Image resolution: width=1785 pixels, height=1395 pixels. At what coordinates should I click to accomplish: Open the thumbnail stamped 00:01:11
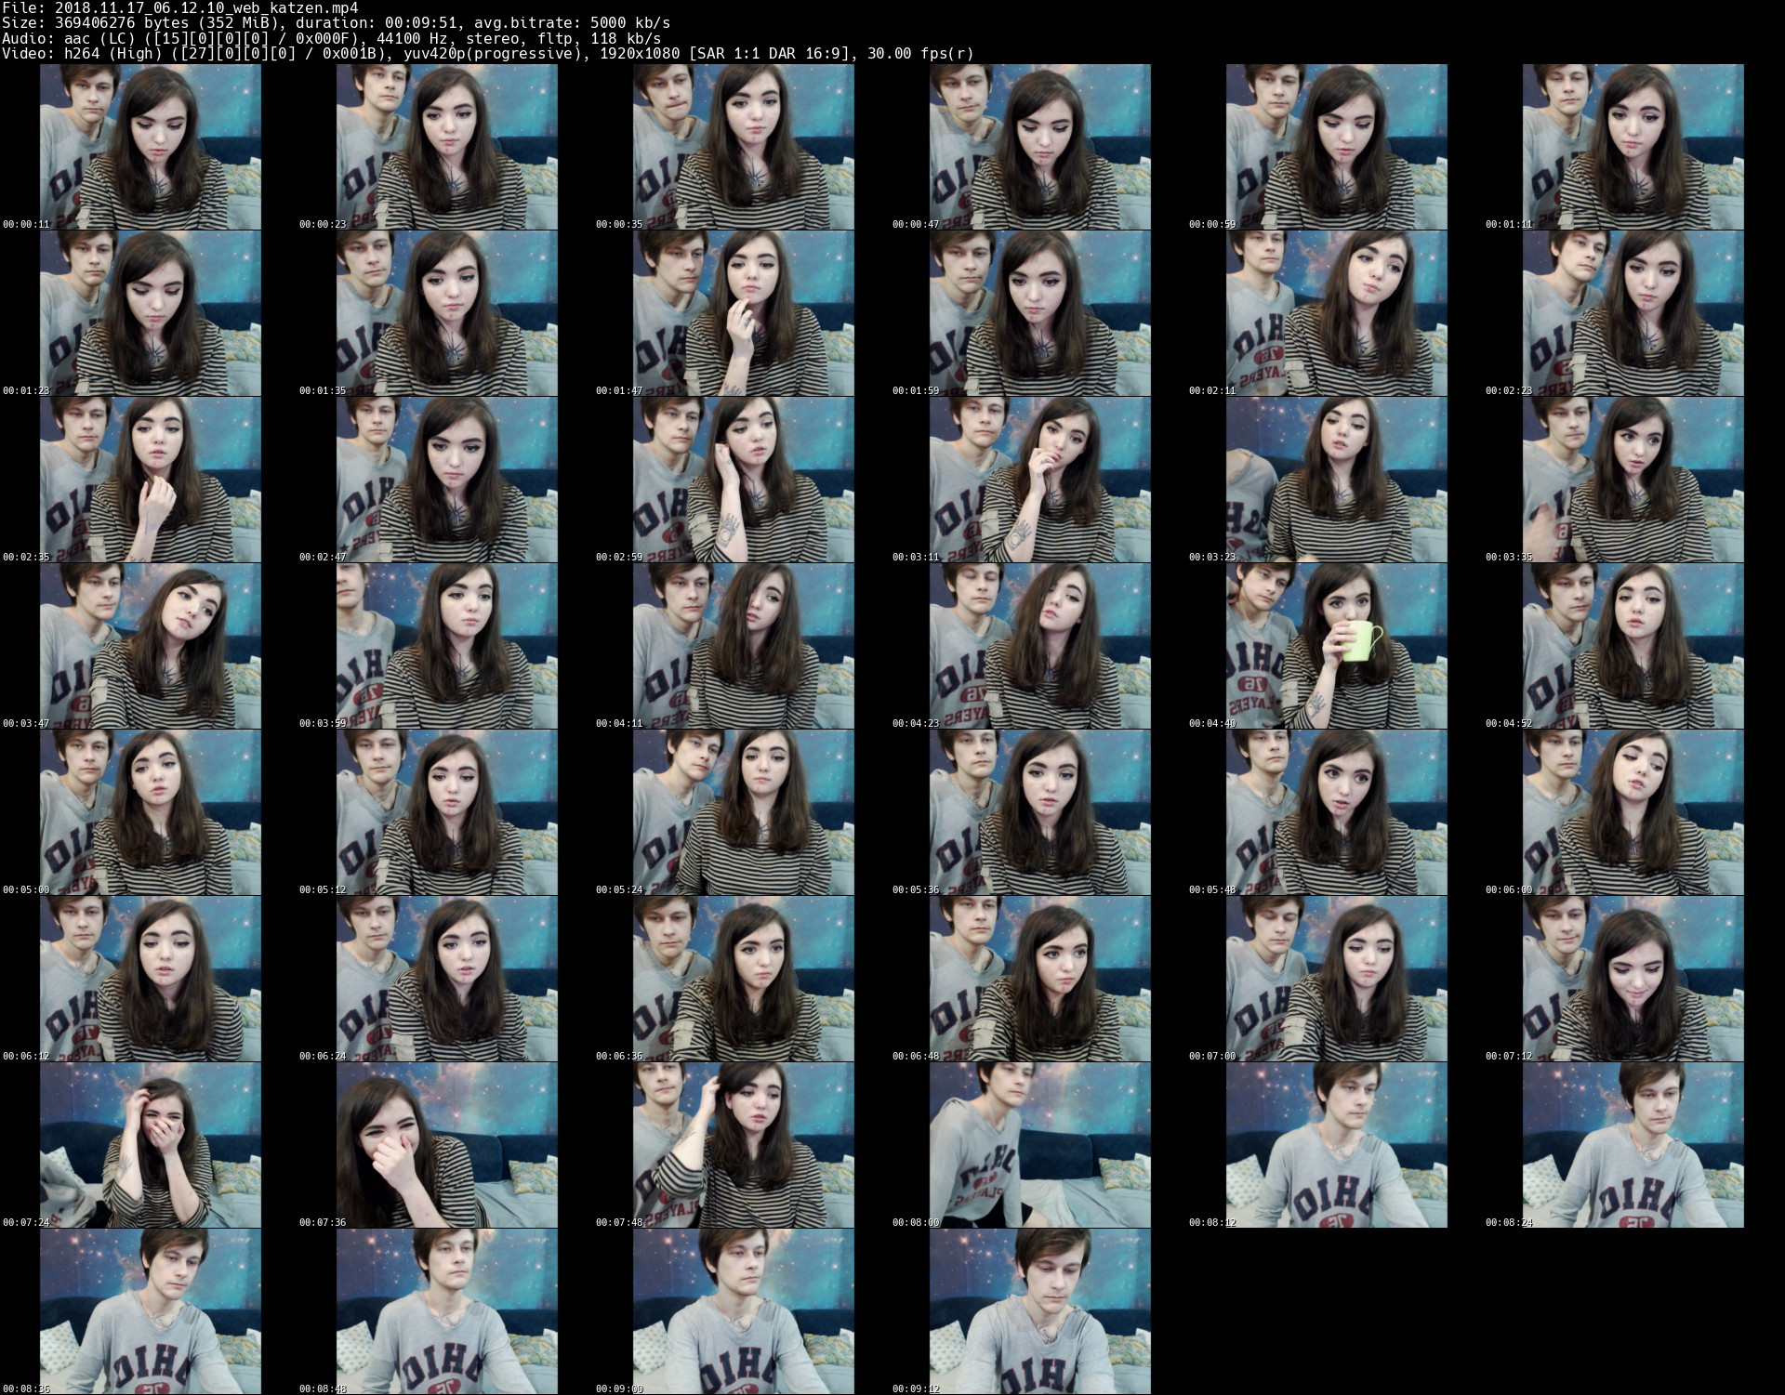pos(1633,147)
